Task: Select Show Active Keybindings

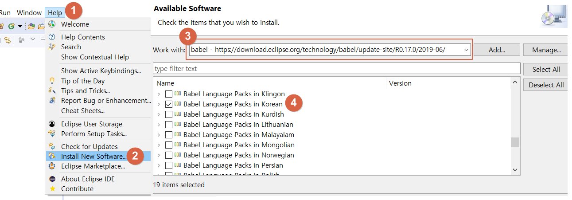Action: pyautogui.click(x=101, y=71)
